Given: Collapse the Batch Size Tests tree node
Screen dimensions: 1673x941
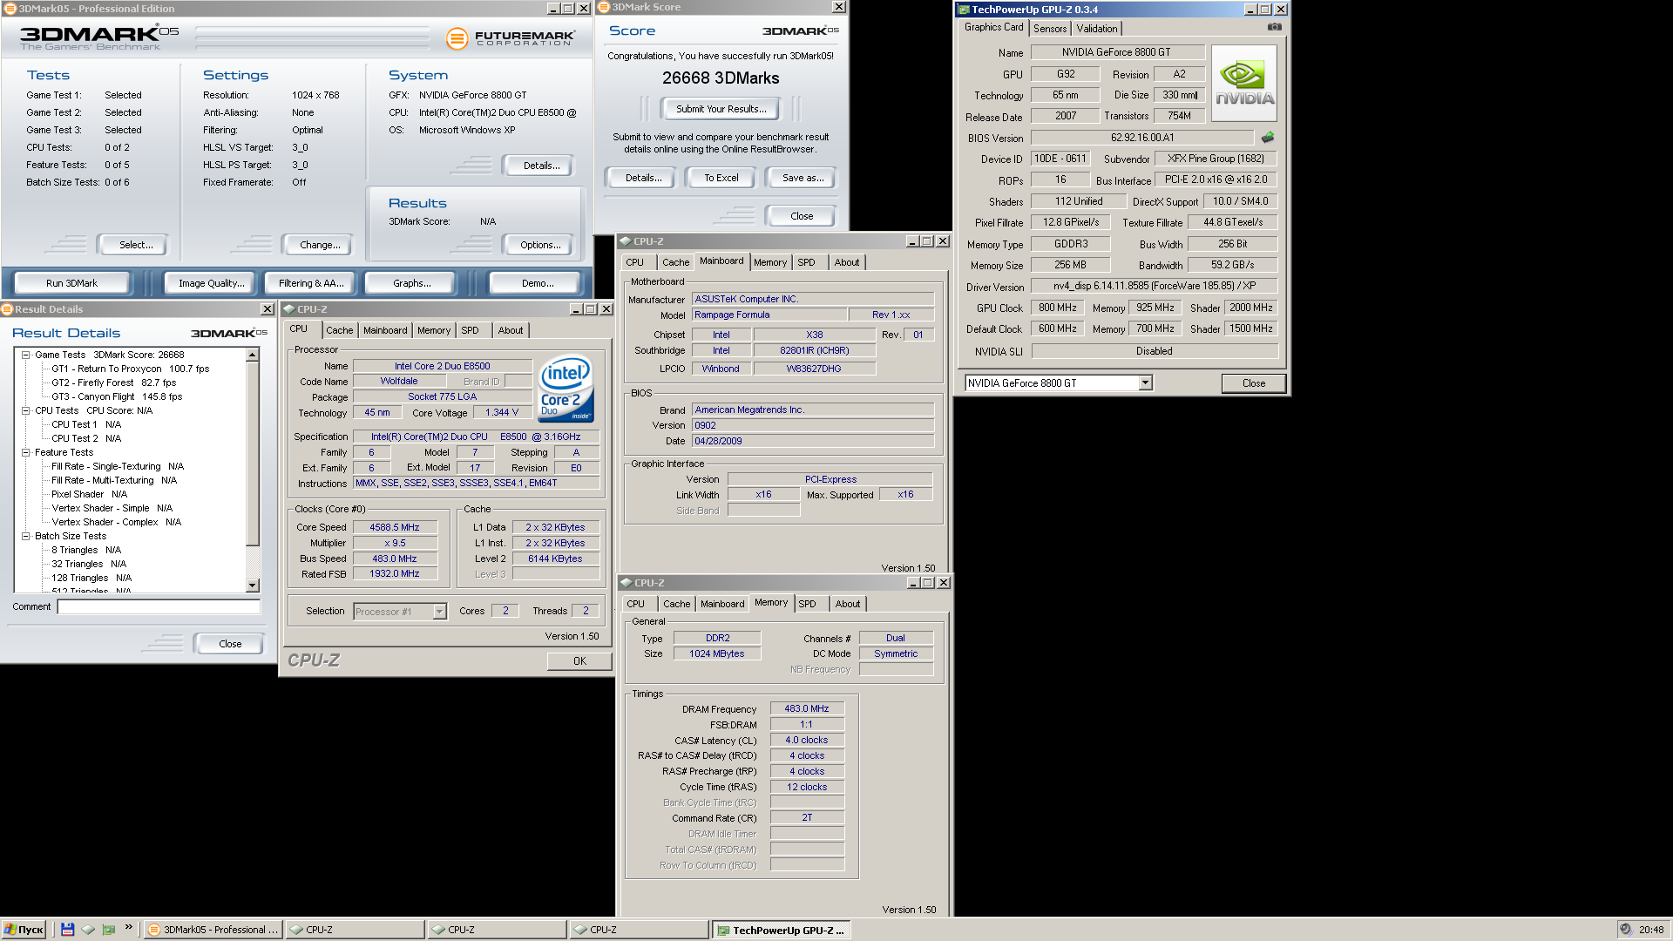Looking at the screenshot, I should point(26,536).
